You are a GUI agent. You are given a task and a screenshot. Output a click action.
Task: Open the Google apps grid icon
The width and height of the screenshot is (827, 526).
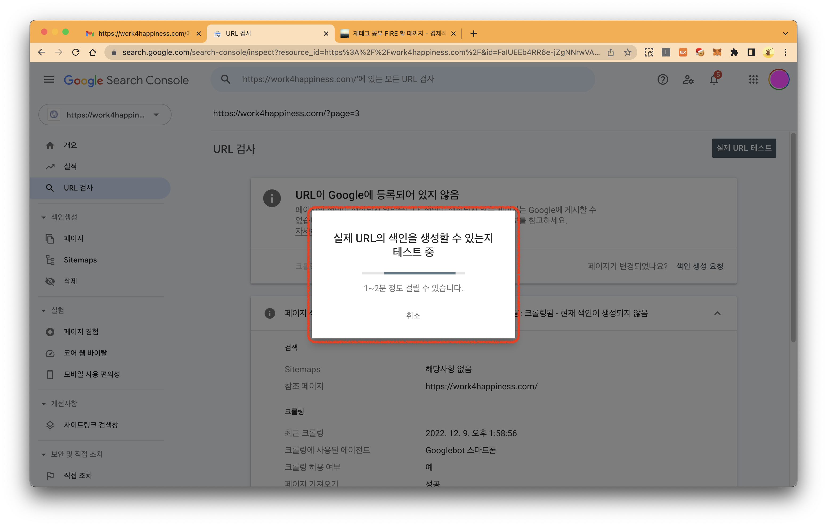tap(753, 79)
